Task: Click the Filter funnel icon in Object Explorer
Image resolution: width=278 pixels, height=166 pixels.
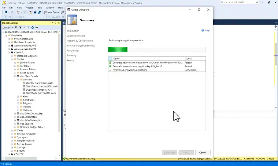Action: 28,27
